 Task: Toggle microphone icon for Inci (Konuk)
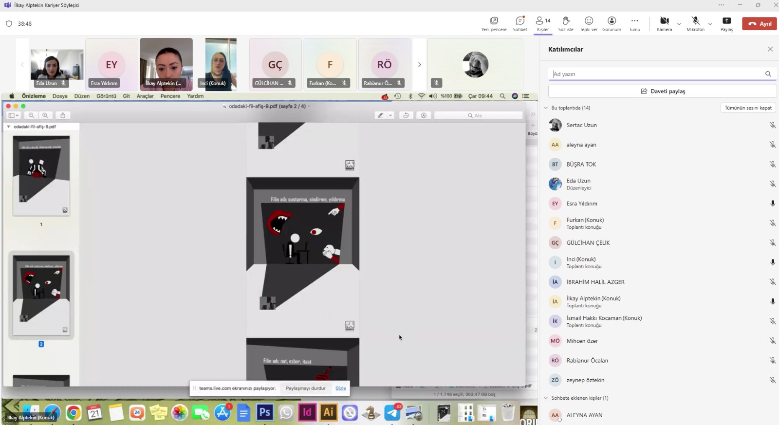(772, 262)
